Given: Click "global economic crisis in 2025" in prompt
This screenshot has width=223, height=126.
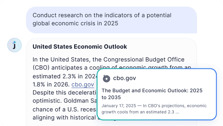Looking at the screenshot, I should tap(75, 23).
